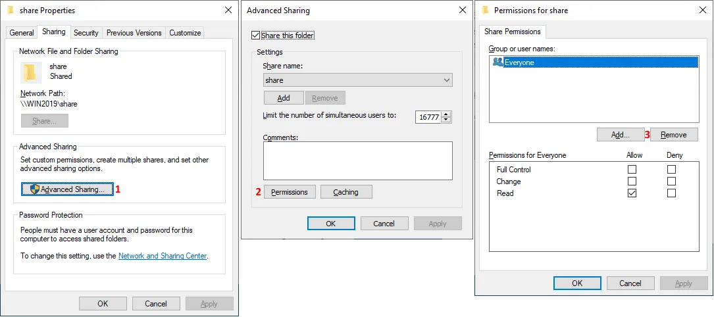This screenshot has height=317, width=714.
Task: Expand the Share name dropdown
Action: [x=447, y=80]
